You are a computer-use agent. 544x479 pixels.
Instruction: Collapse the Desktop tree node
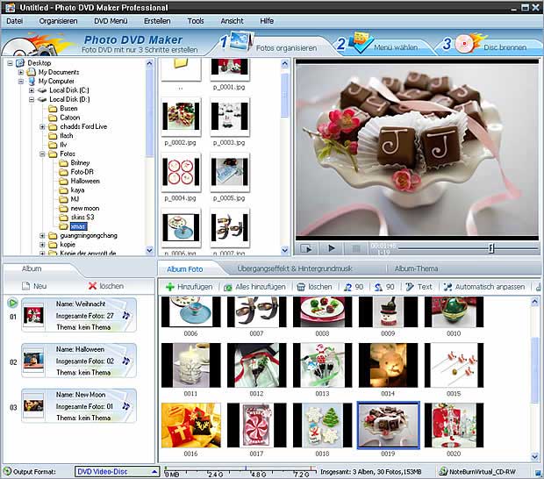pos(10,63)
